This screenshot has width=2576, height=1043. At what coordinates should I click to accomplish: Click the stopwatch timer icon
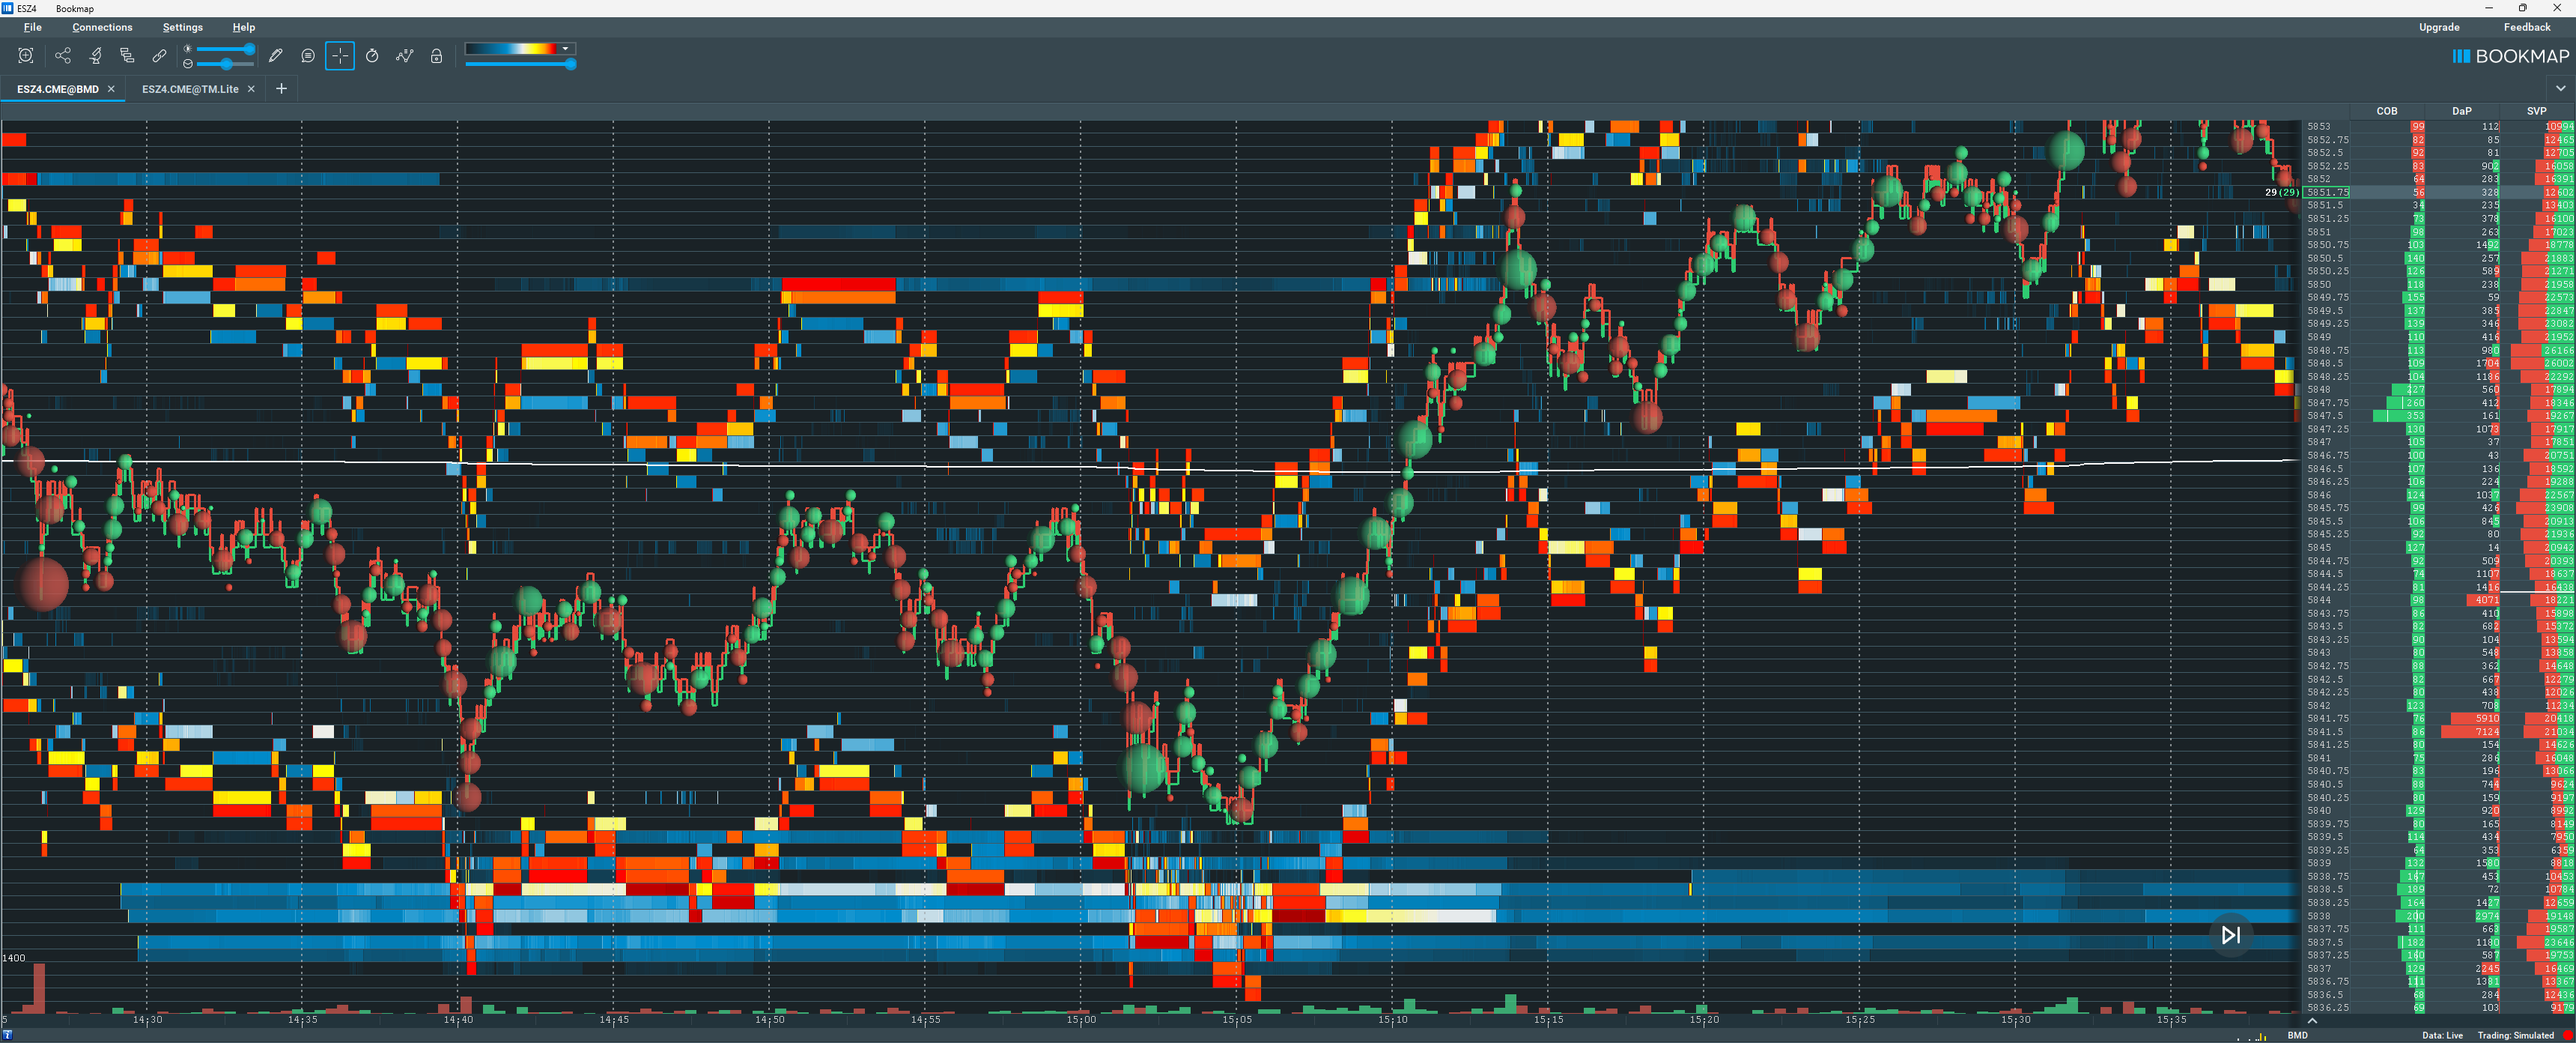372,56
